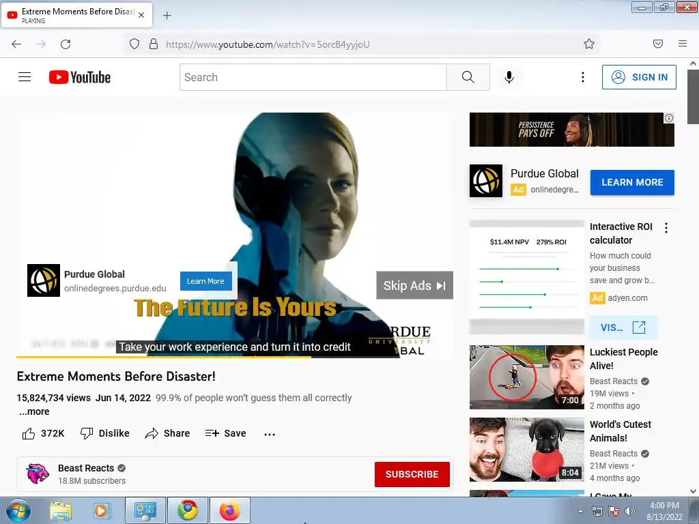Skip the Purdue Global ad
The image size is (699, 524).
point(414,285)
